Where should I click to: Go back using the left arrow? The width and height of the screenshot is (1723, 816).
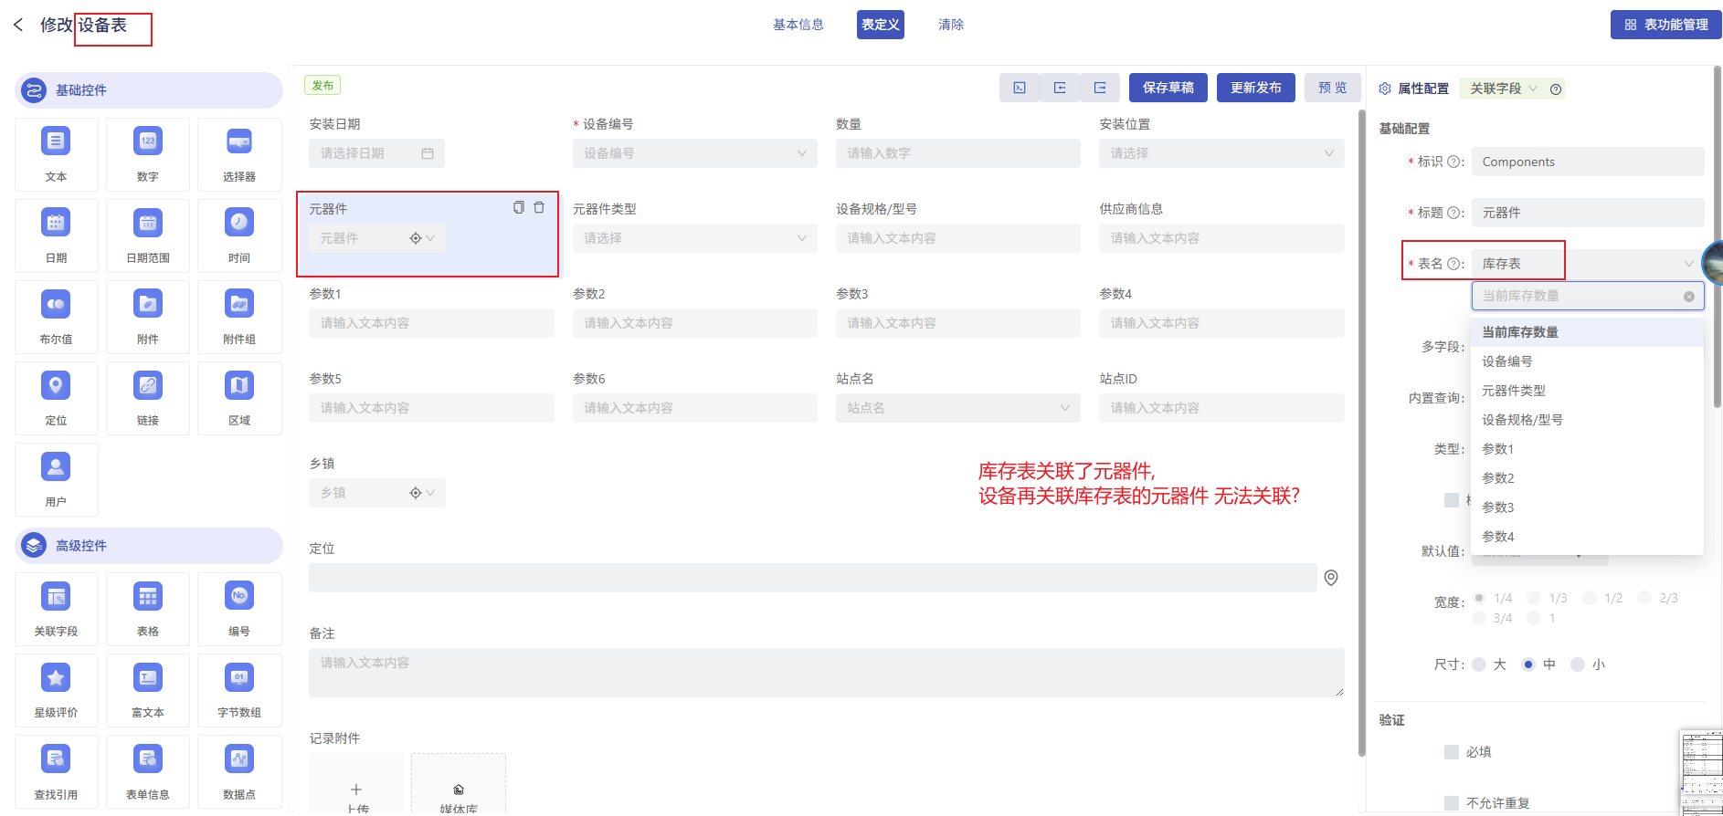pyautogui.click(x=18, y=25)
